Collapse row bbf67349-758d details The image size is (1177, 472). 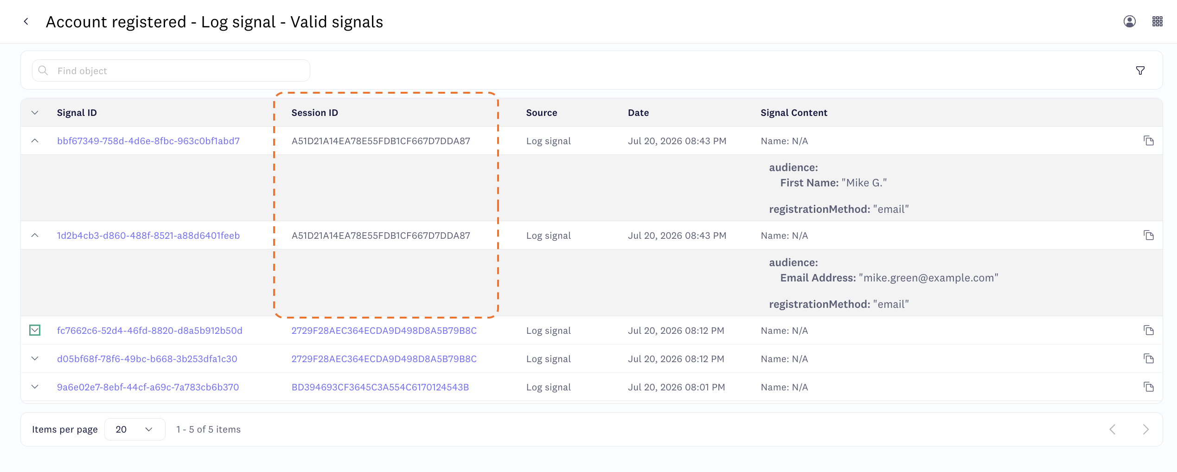click(35, 140)
